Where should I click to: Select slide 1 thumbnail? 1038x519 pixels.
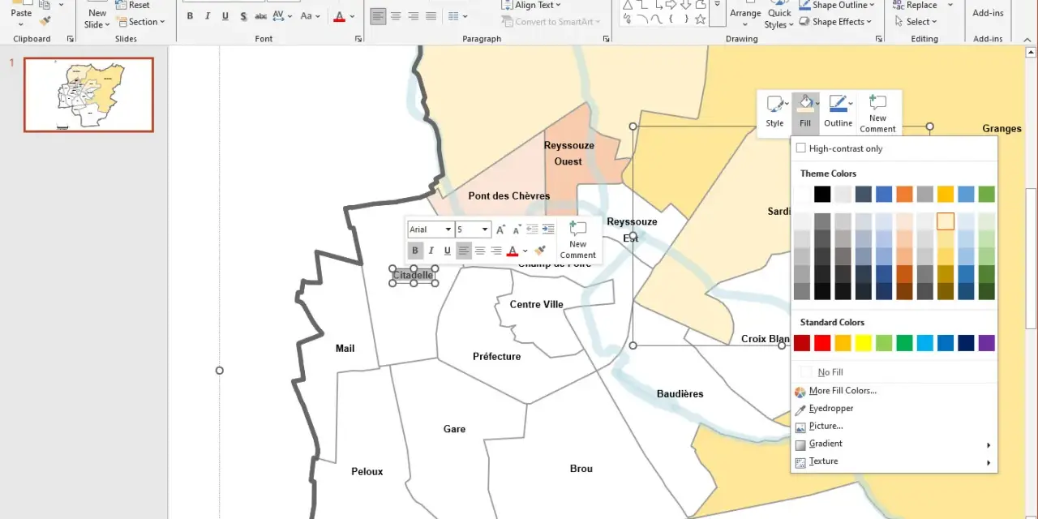point(88,95)
